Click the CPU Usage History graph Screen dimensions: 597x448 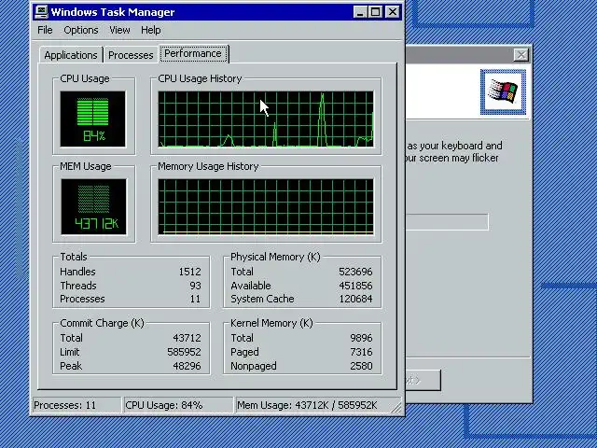(x=266, y=119)
